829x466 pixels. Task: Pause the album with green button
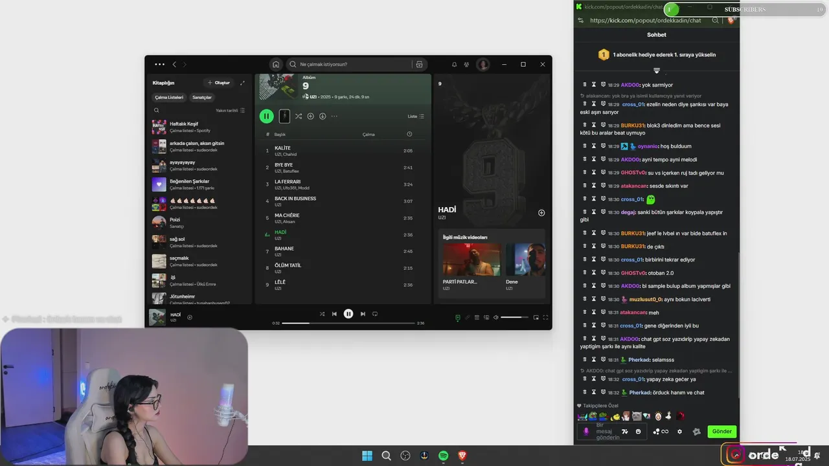click(266, 116)
